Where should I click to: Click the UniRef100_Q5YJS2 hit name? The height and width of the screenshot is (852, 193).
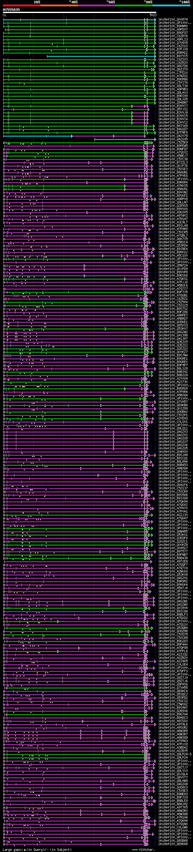pos(173,109)
